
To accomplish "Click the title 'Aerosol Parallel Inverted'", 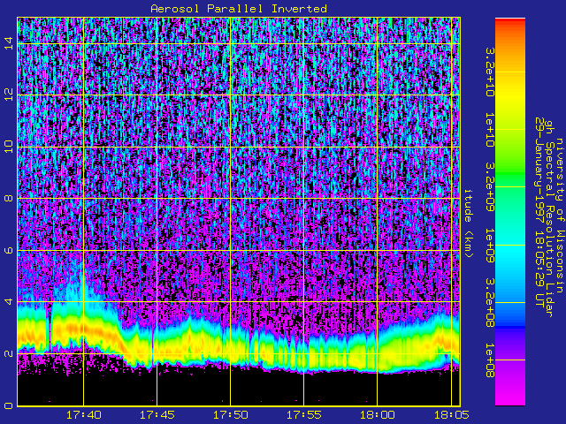I will pyautogui.click(x=239, y=9).
